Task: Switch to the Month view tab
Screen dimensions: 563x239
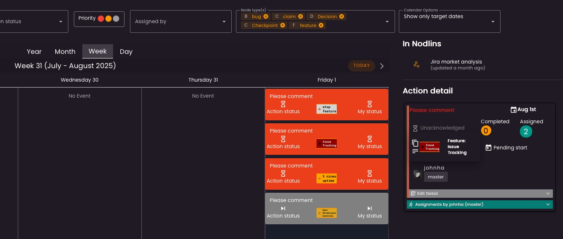Action: (x=65, y=51)
